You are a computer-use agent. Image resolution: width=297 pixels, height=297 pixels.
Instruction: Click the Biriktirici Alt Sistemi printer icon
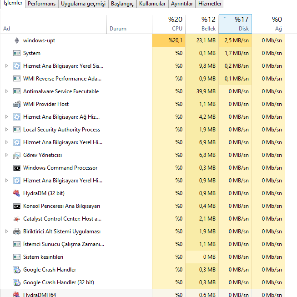click(17, 232)
